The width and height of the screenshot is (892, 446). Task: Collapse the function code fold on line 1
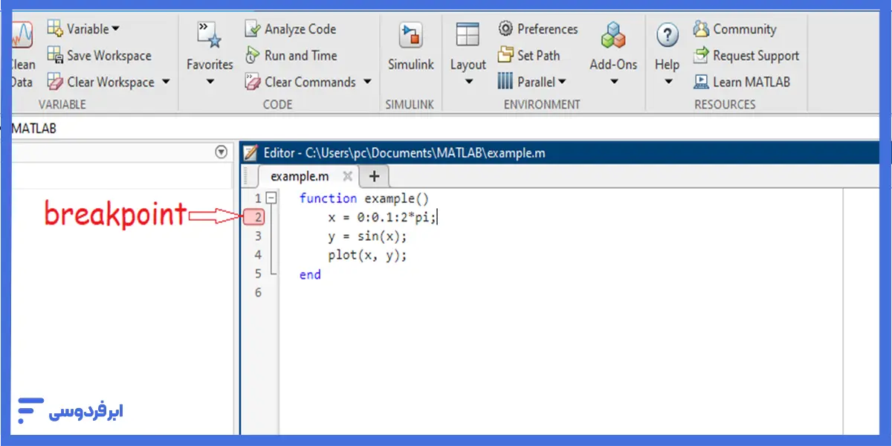272,198
